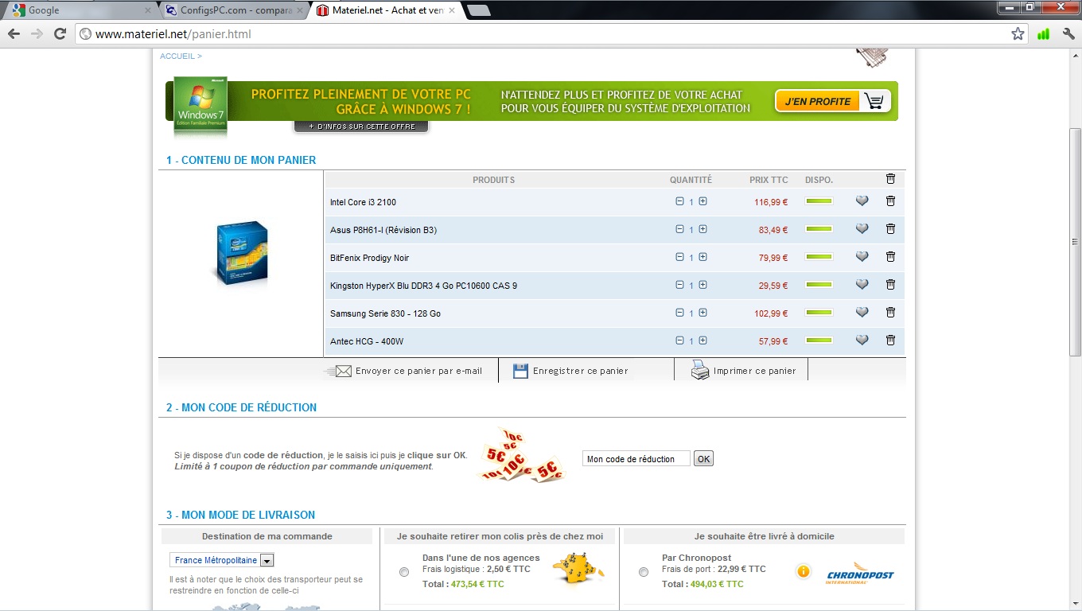
Task: Switch to the ConfigsPC.com tab
Action: pos(233,10)
